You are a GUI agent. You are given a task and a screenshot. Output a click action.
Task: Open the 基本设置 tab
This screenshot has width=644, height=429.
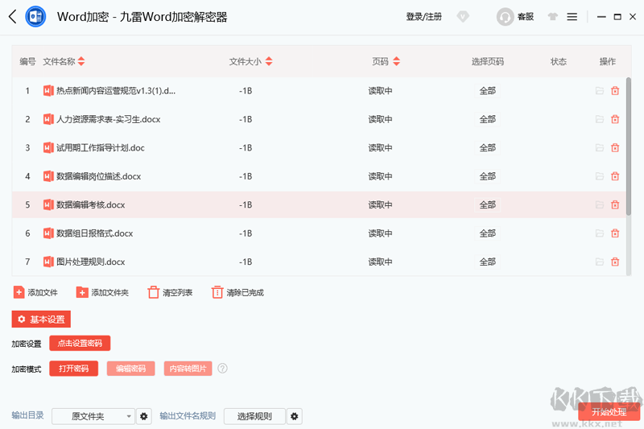(41, 319)
